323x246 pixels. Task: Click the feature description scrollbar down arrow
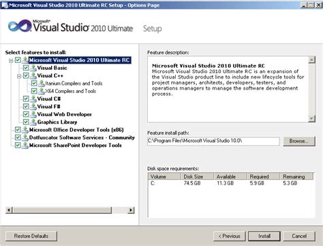[x=312, y=118]
